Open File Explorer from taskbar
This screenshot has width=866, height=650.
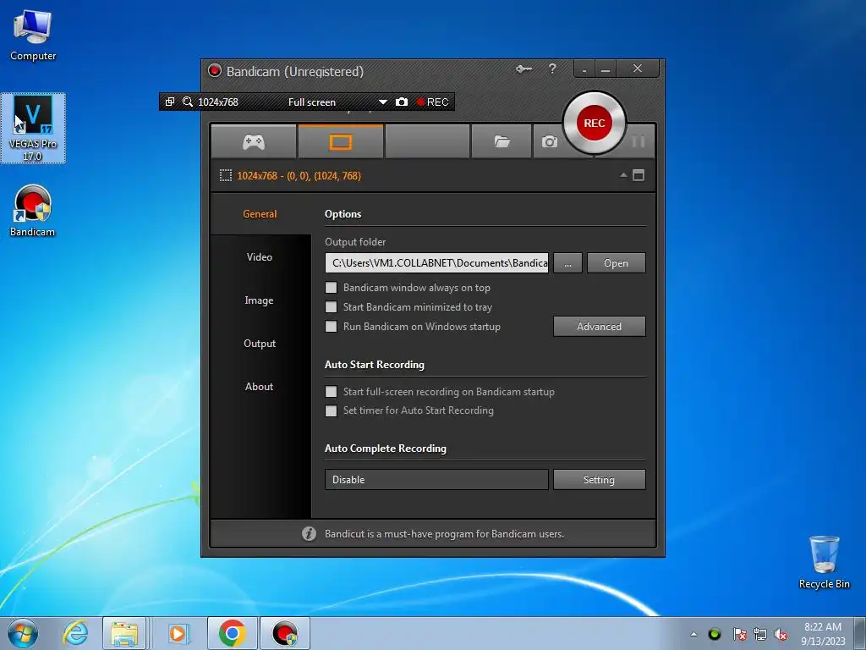pos(124,633)
